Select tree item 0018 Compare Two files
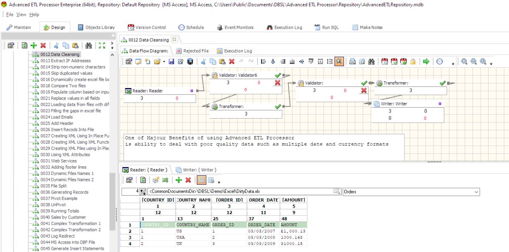 (63, 86)
